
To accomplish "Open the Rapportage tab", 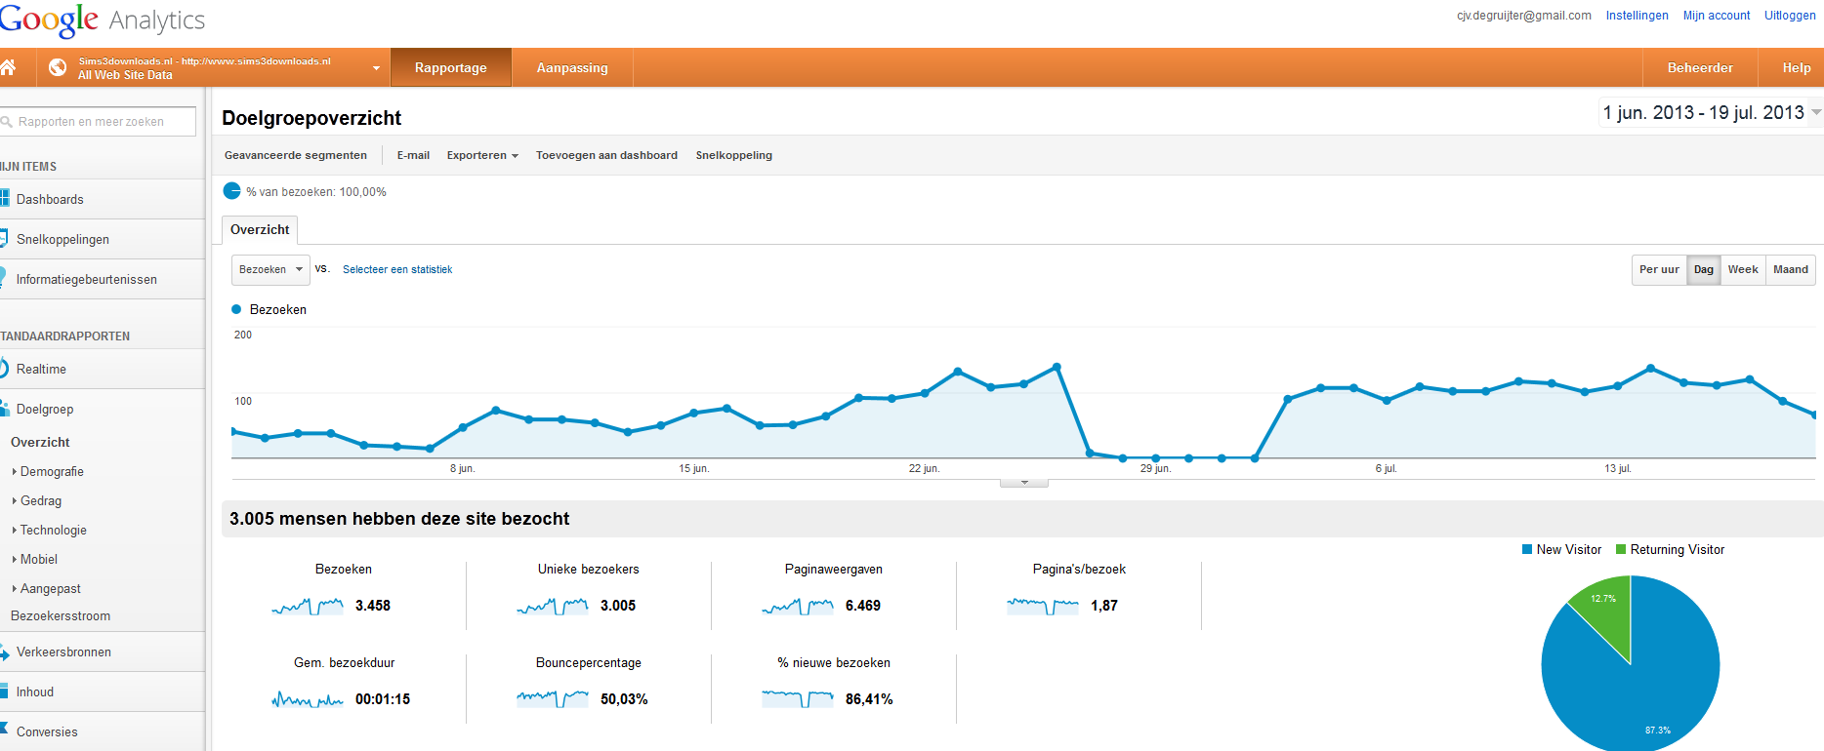I will coord(451,67).
